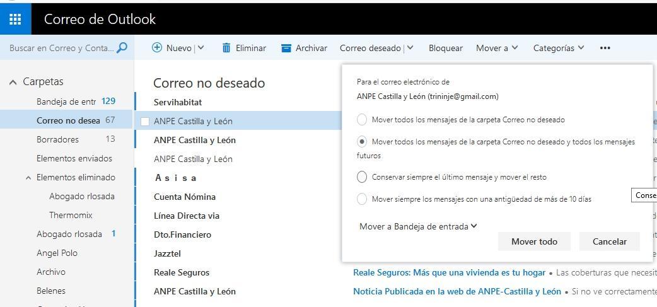This screenshot has height=307, width=657.
Task: Open Belenes folder
Action: click(50, 291)
